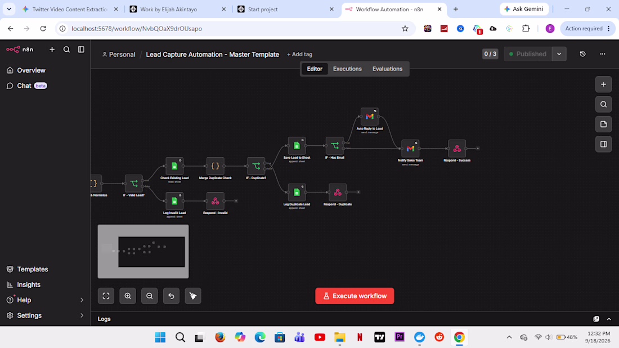Select the Merge Duplicate Check code node
This screenshot has width=619, height=348.
pos(215,166)
